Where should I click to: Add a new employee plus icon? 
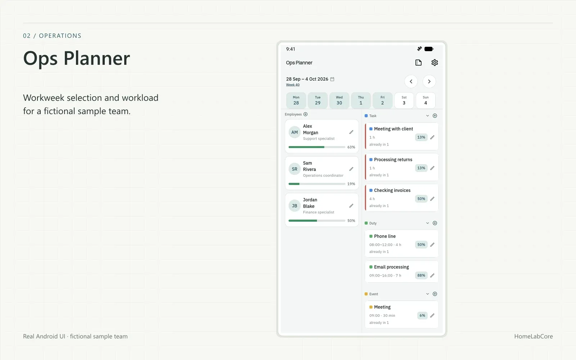(305, 114)
